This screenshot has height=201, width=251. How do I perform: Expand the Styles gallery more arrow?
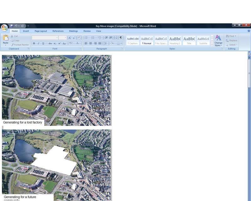tap(212, 44)
